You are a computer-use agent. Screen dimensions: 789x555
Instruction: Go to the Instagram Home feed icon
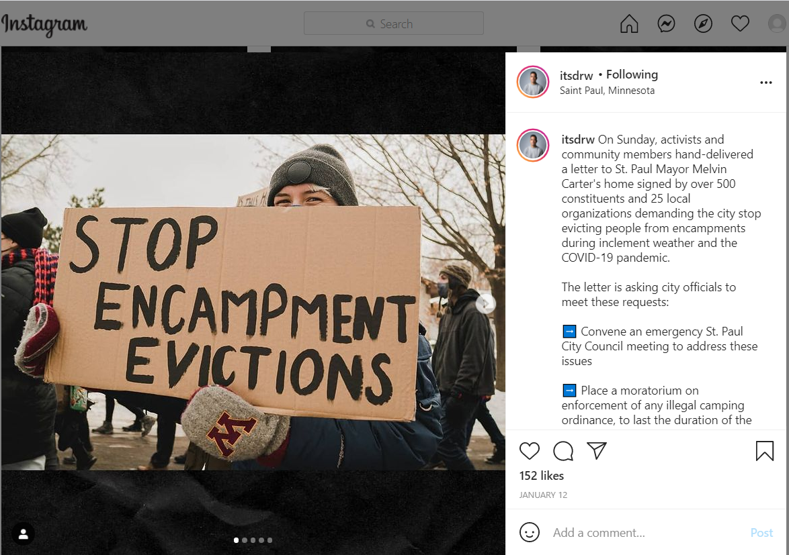tap(629, 23)
